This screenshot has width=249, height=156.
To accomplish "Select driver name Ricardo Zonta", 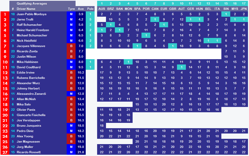I will [x=27, y=51].
